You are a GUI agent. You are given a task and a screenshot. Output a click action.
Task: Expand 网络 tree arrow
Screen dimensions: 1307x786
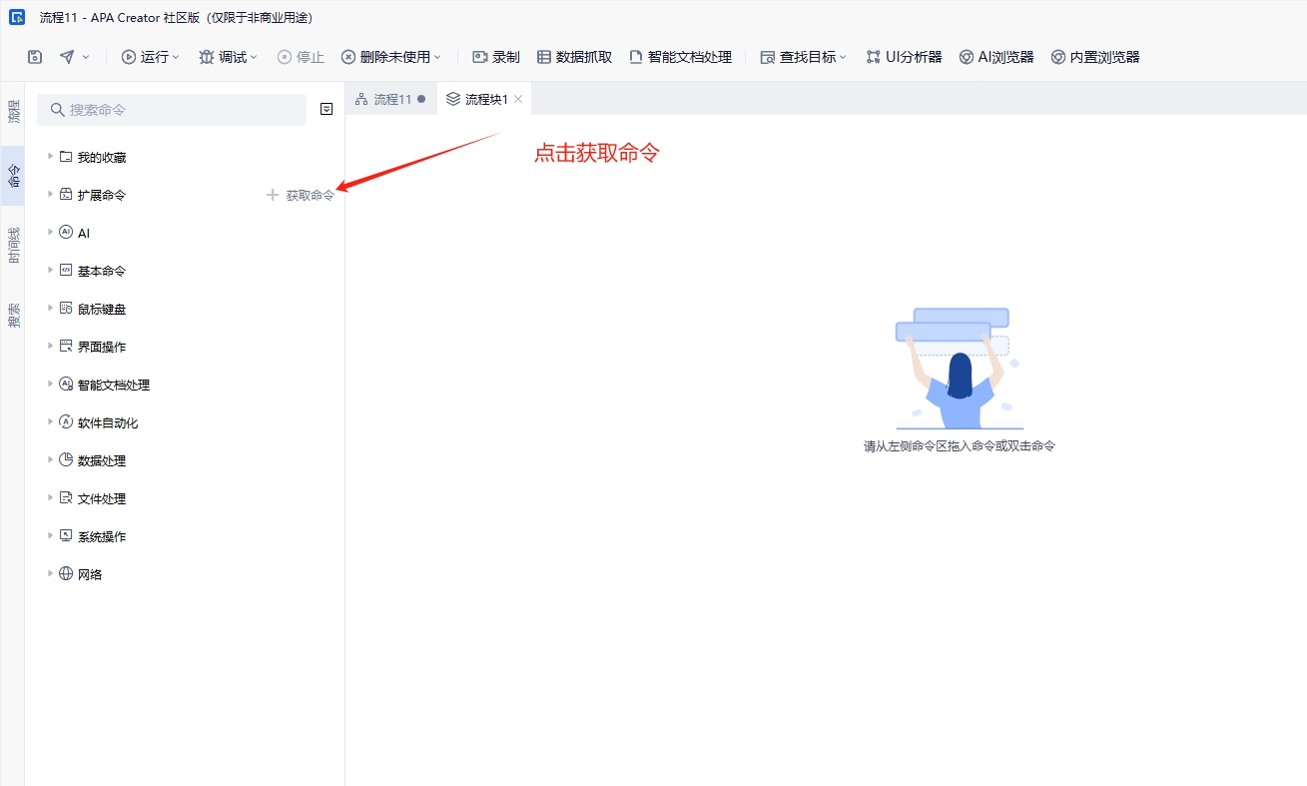click(50, 573)
